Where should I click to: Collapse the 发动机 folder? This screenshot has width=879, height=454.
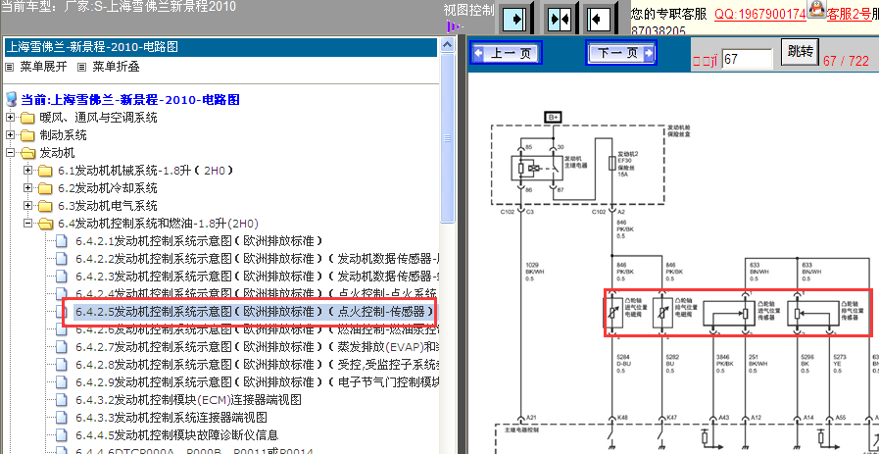10,153
